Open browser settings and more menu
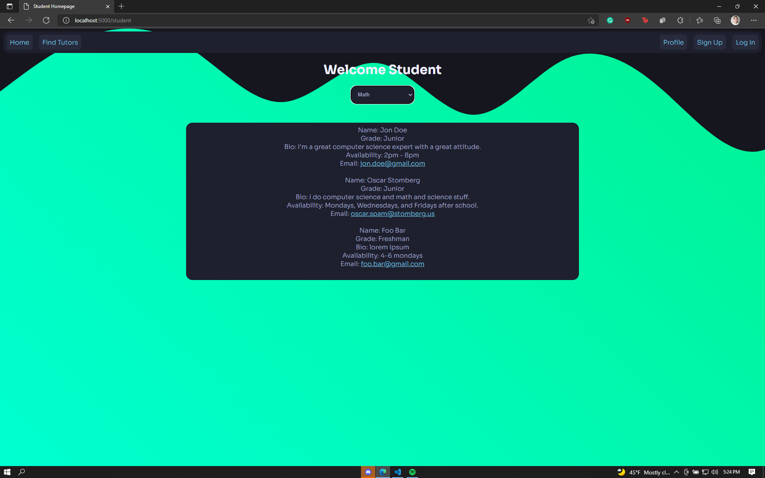This screenshot has height=478, width=765. pos(753,20)
